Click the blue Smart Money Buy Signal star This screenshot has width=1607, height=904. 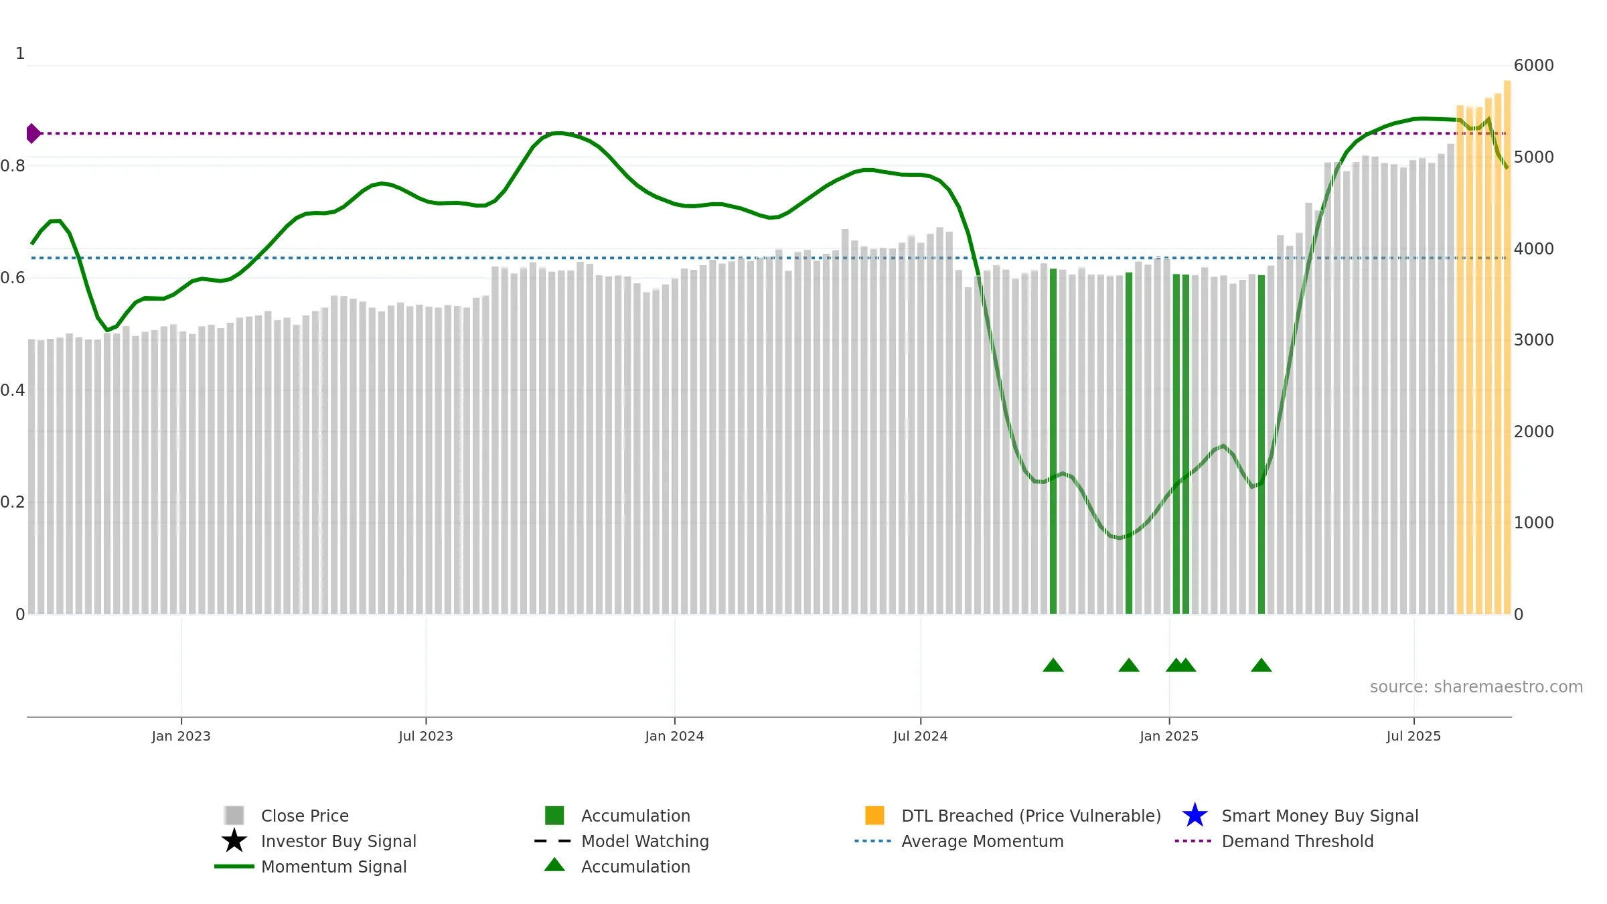point(1195,815)
